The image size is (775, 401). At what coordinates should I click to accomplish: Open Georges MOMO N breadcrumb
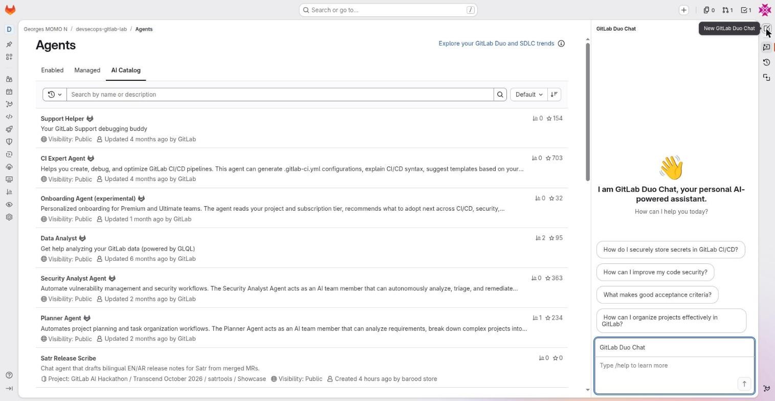(46, 29)
